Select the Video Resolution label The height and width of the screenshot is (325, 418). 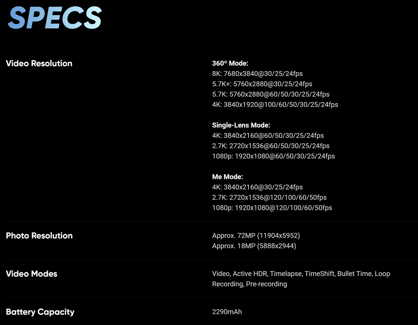click(x=39, y=63)
